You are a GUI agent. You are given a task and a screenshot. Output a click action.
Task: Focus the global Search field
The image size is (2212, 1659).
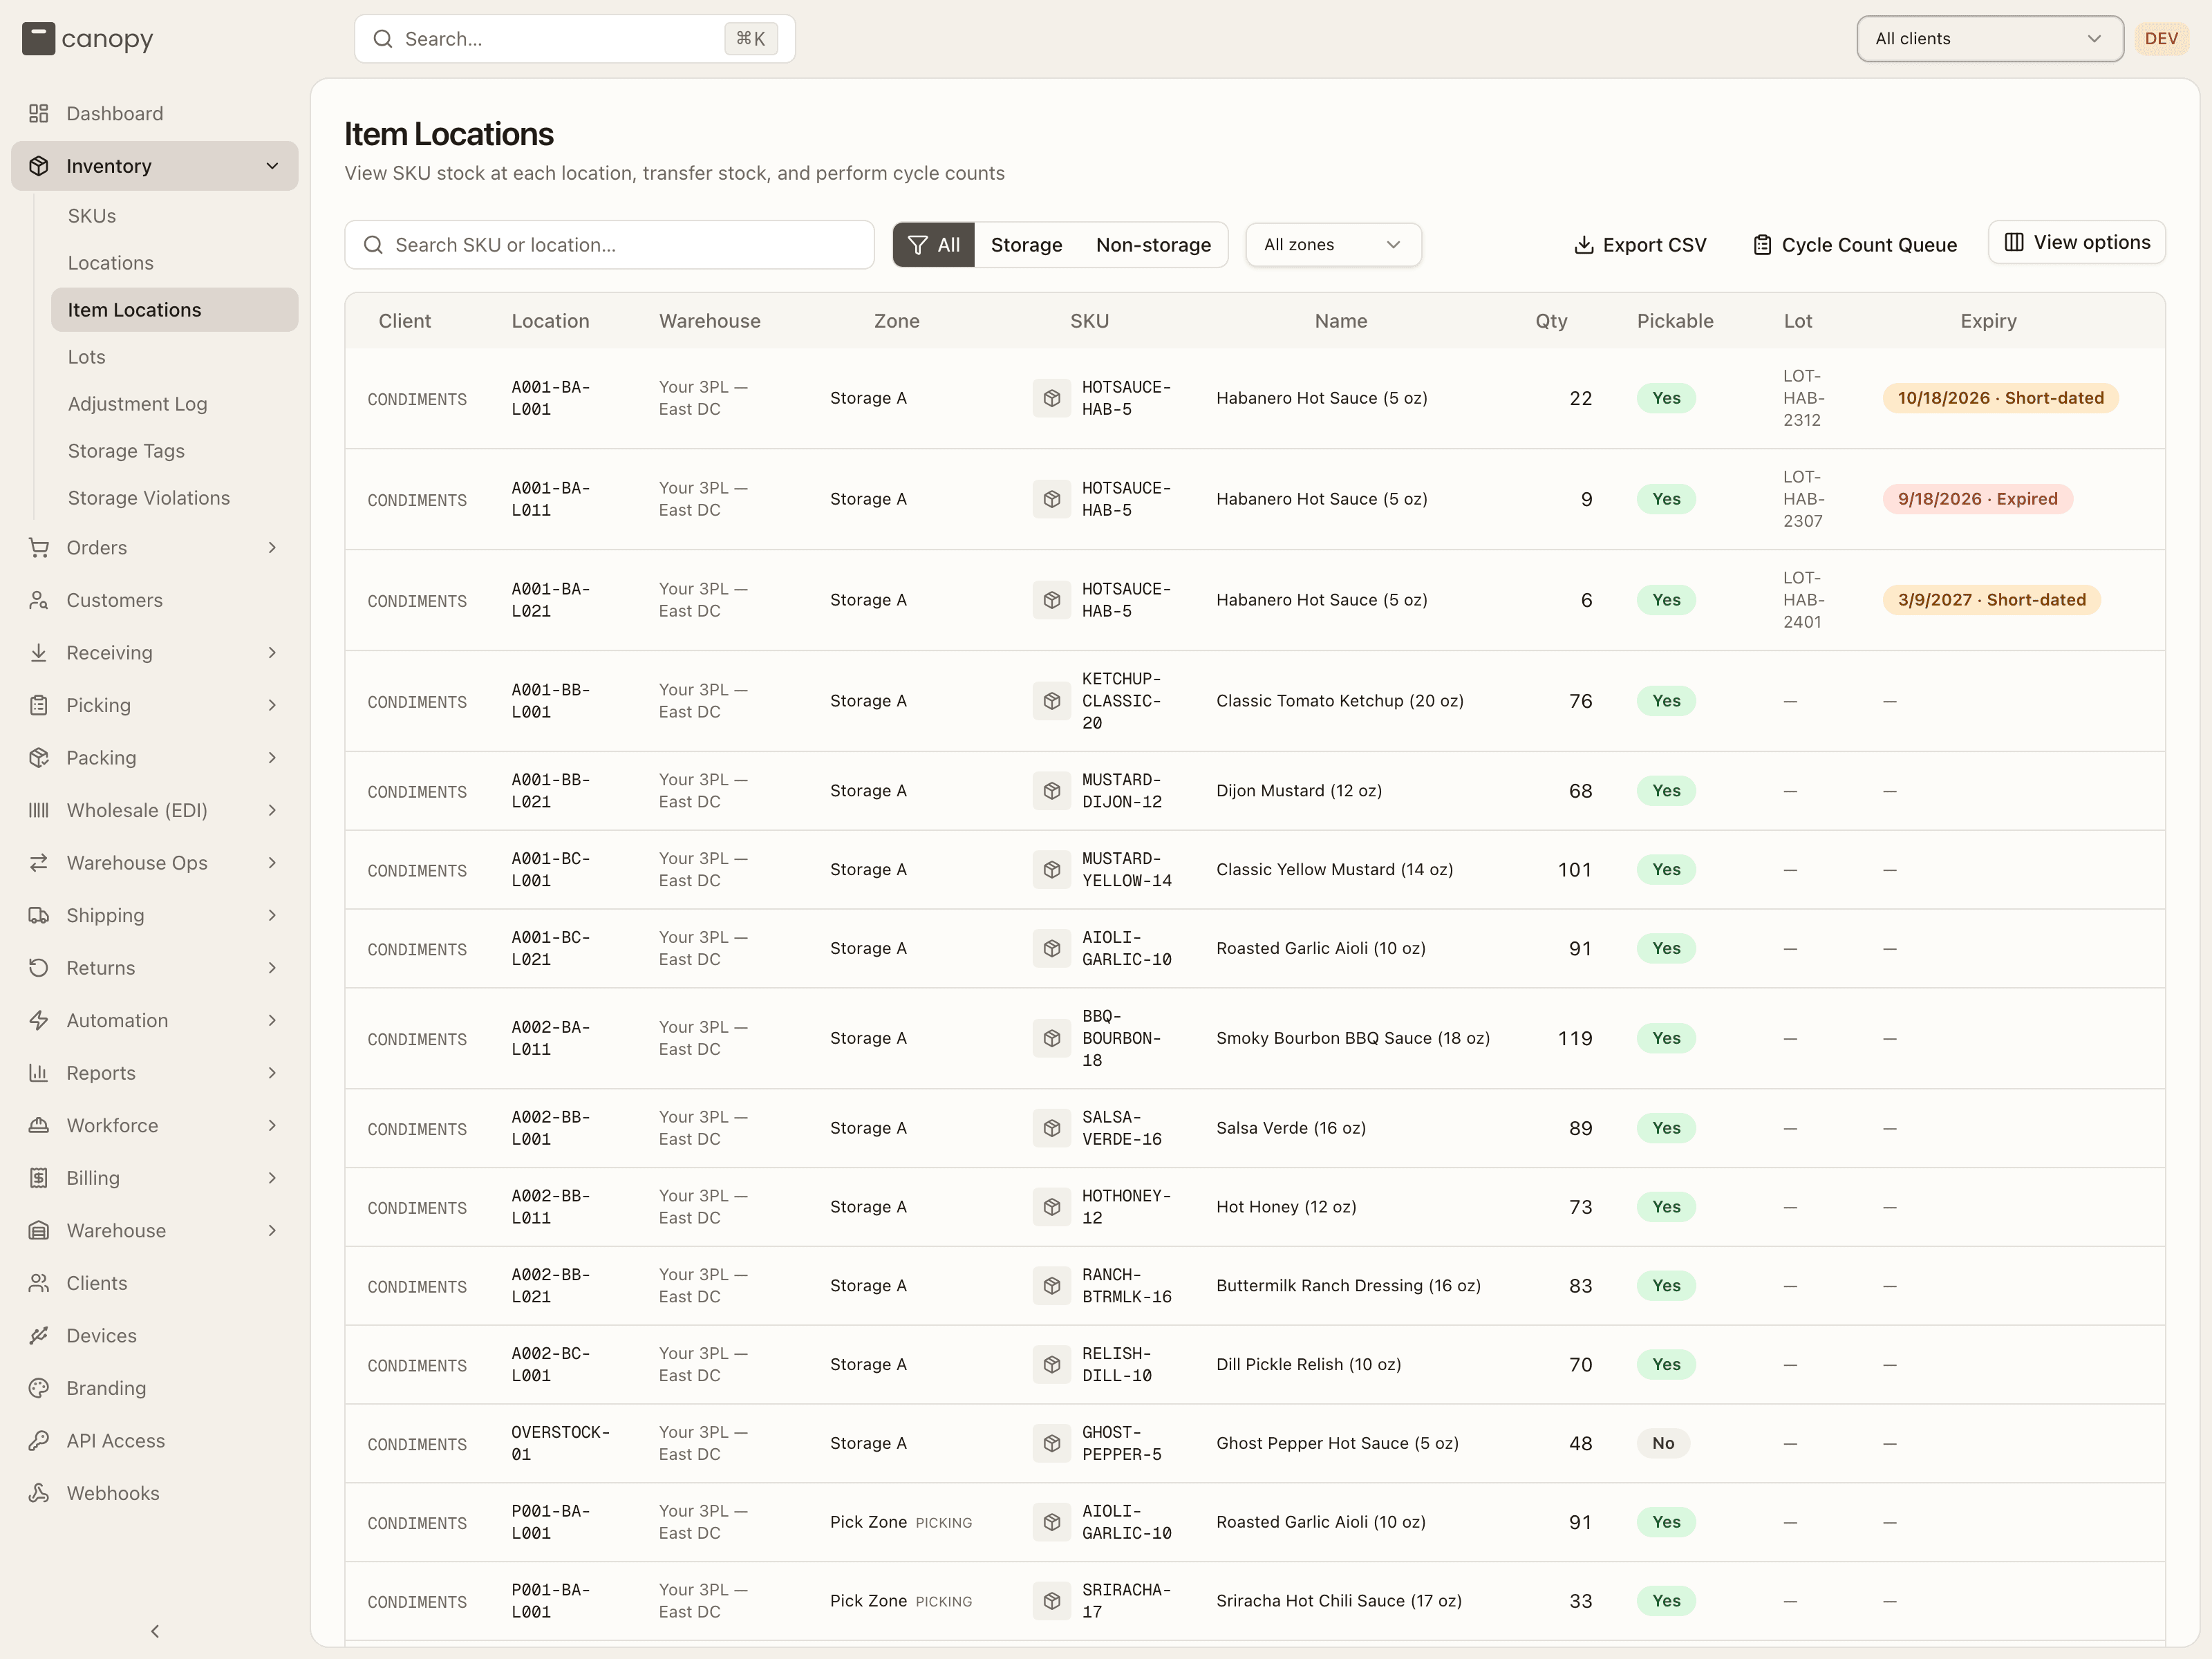click(x=575, y=39)
